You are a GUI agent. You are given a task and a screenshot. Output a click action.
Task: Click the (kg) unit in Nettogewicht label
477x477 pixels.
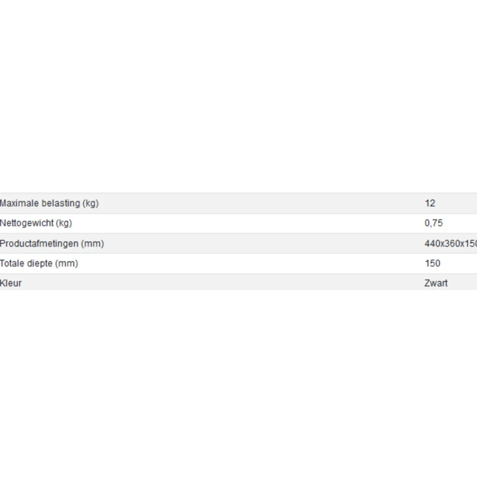[64, 224]
